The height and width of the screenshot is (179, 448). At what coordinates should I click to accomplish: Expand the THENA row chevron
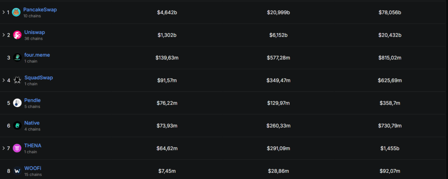tap(3, 148)
